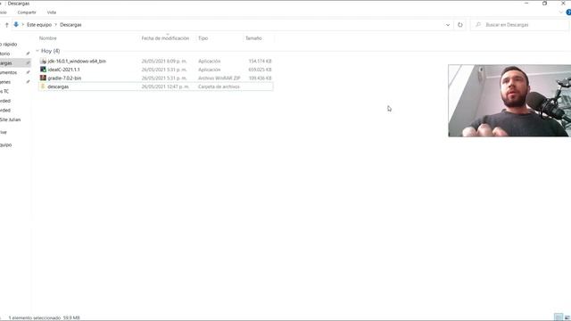Select the descargas folder name
The image size is (571, 321).
[58, 86]
